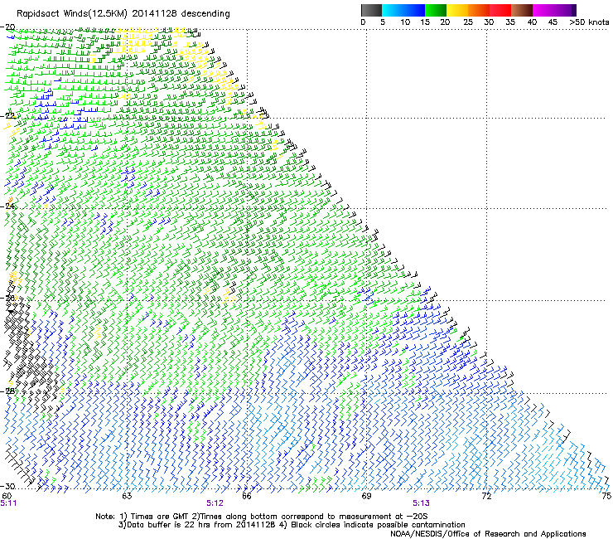Click the cyan 5-10 knots legend segment
This screenshot has height=539, width=613.
pos(393,10)
